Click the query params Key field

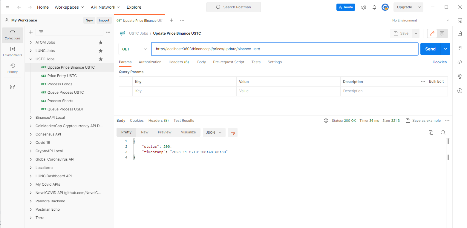click(184, 91)
